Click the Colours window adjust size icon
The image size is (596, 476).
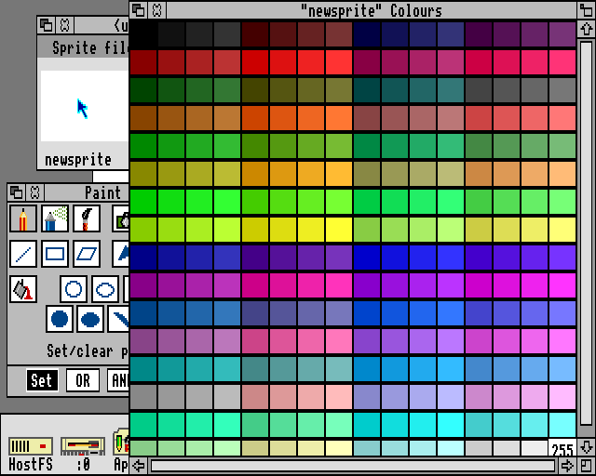[586, 466]
